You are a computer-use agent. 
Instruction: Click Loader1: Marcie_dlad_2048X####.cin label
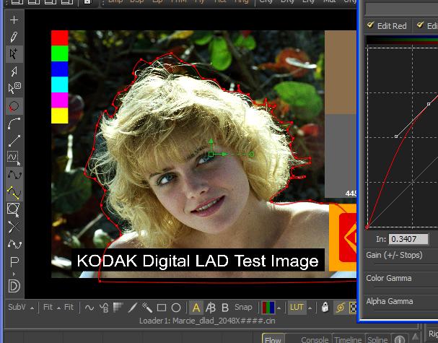coord(207,321)
